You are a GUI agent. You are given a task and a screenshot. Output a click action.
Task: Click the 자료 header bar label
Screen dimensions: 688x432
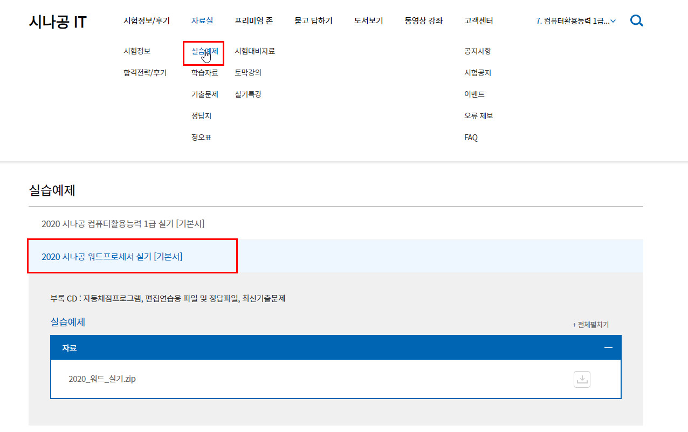(x=70, y=348)
